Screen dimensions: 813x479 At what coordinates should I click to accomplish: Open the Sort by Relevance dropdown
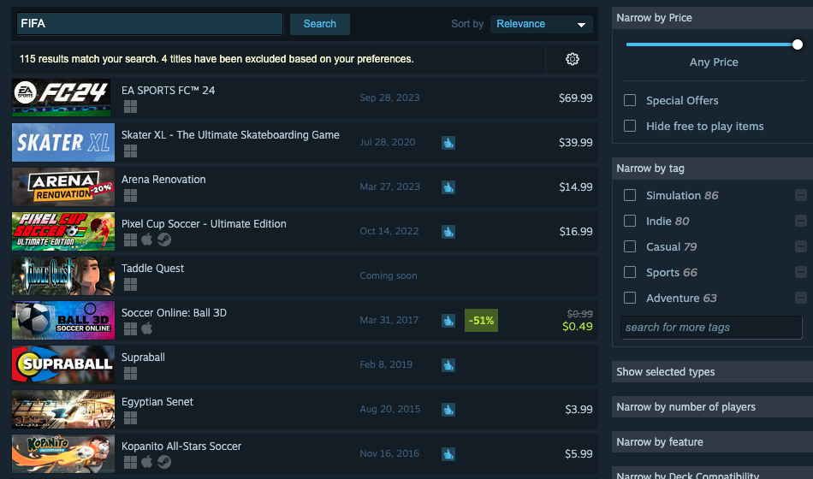pyautogui.click(x=542, y=24)
